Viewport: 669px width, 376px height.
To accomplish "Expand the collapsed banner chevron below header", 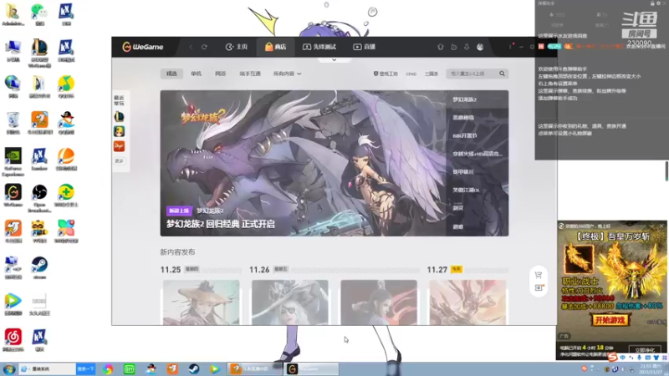I will click(x=334, y=60).
